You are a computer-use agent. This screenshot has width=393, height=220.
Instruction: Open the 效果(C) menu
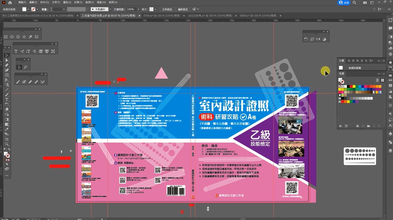(78, 2)
